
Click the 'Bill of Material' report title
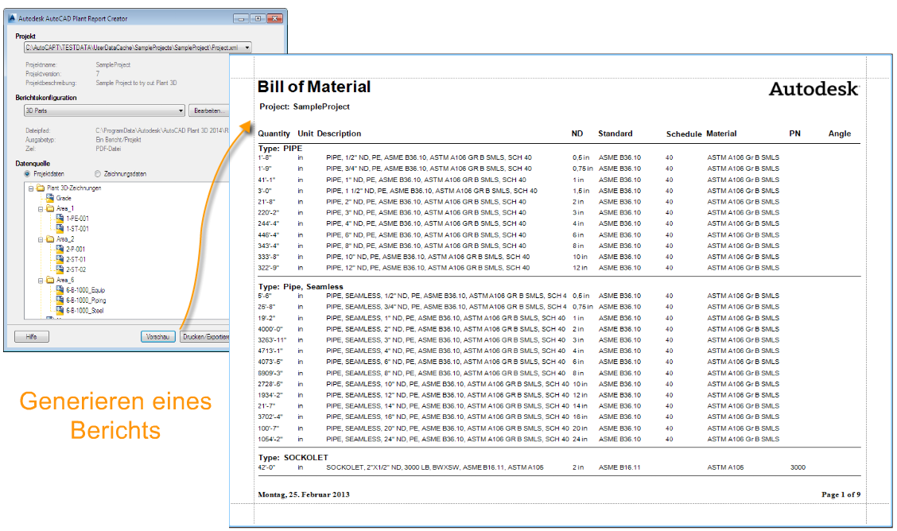click(314, 87)
